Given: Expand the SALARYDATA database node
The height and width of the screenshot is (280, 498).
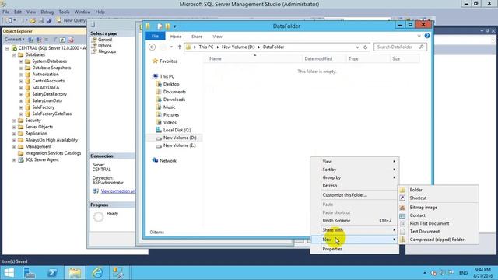Looking at the screenshot, I should 21,88.
